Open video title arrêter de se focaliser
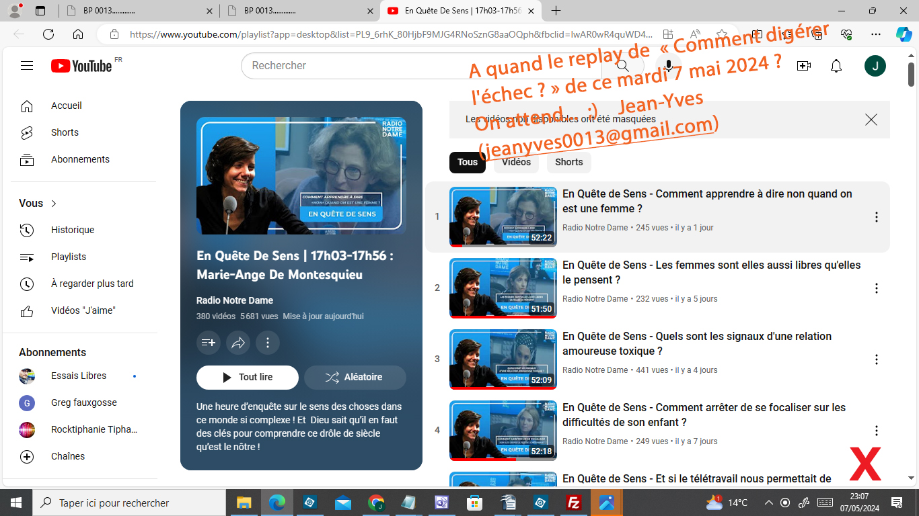 (704, 415)
